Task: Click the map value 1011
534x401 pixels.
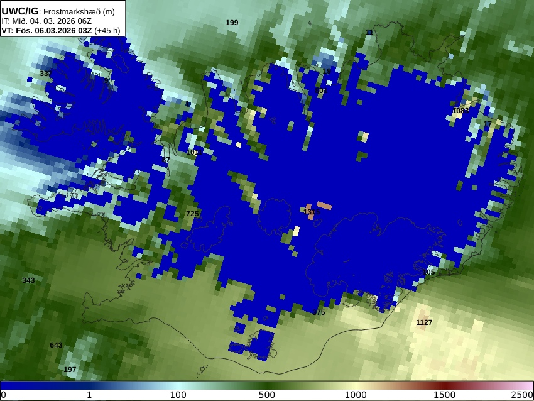Action: pyautogui.click(x=195, y=152)
